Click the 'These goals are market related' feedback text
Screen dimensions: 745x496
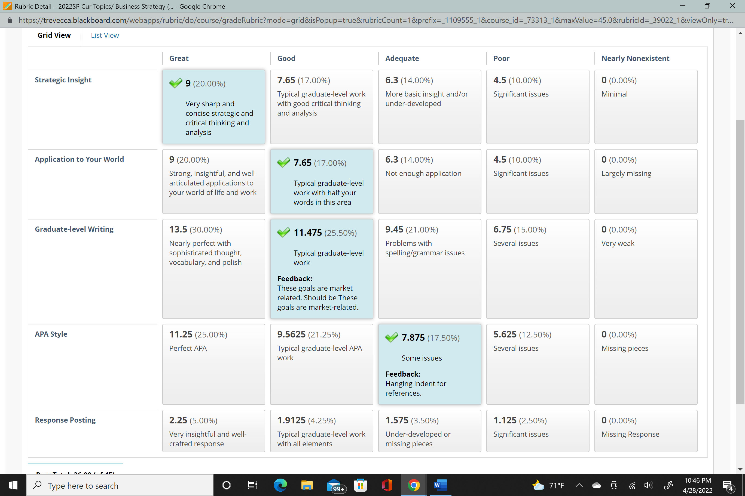[318, 298]
